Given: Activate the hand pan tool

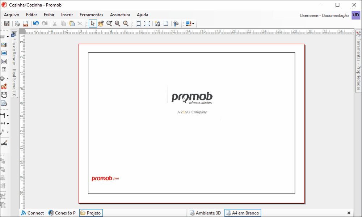Looking at the screenshot, I should click(101, 24).
